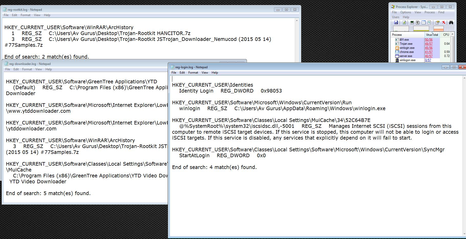Viewport: 466px width, 239px height.
Task: Sort by the CPU column header
Action: pyautogui.click(x=446, y=35)
